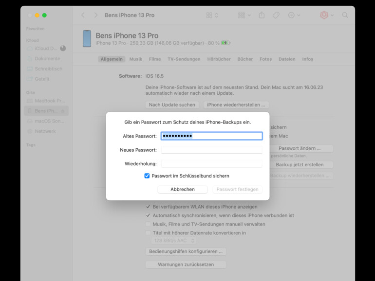Switch to the Bücher tab
Screen dimensions: 375x281
tap(245, 59)
